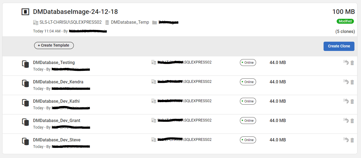Delete the DMDatabase_Dev_Steve clone

(x=352, y=140)
